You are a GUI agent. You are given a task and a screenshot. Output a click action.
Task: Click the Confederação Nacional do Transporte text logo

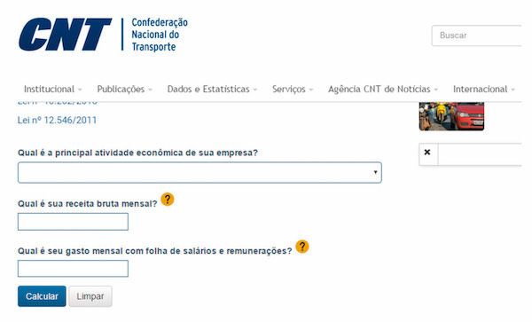160,35
